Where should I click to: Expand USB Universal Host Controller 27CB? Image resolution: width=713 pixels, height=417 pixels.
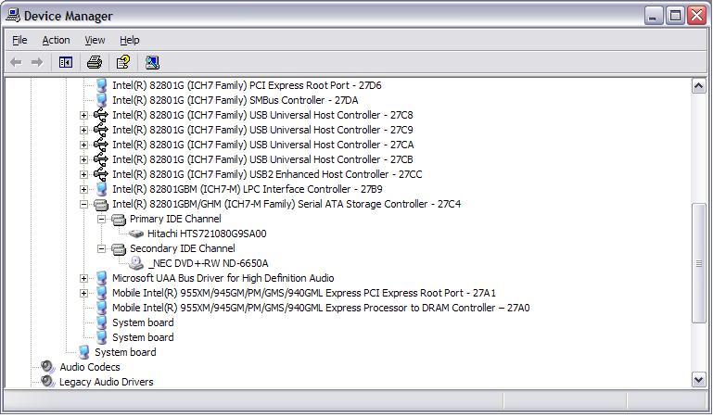click(x=83, y=159)
